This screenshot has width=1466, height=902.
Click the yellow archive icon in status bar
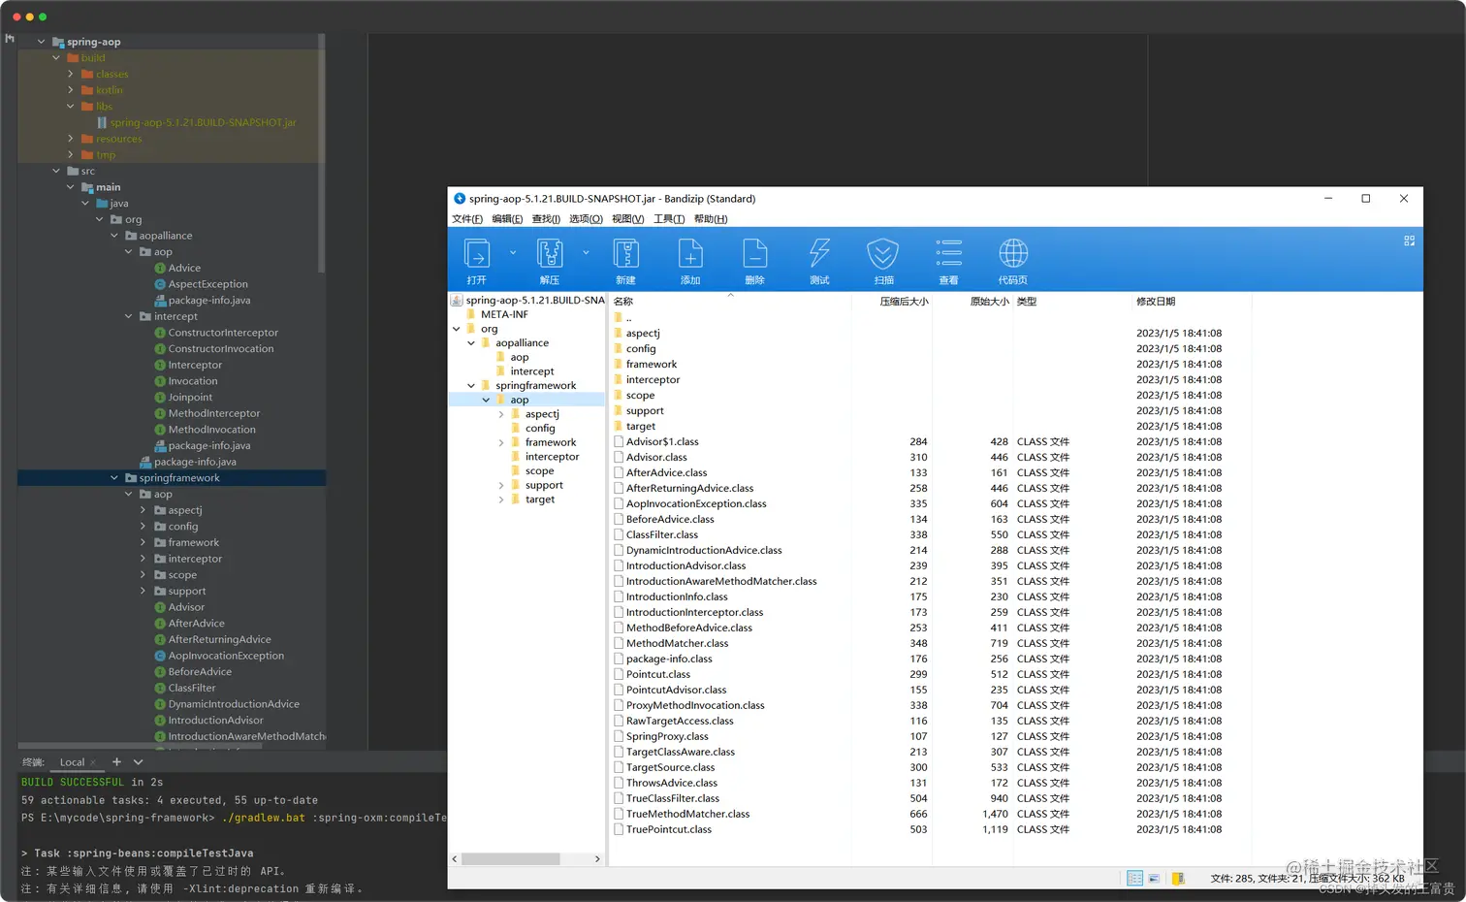coord(1178,879)
